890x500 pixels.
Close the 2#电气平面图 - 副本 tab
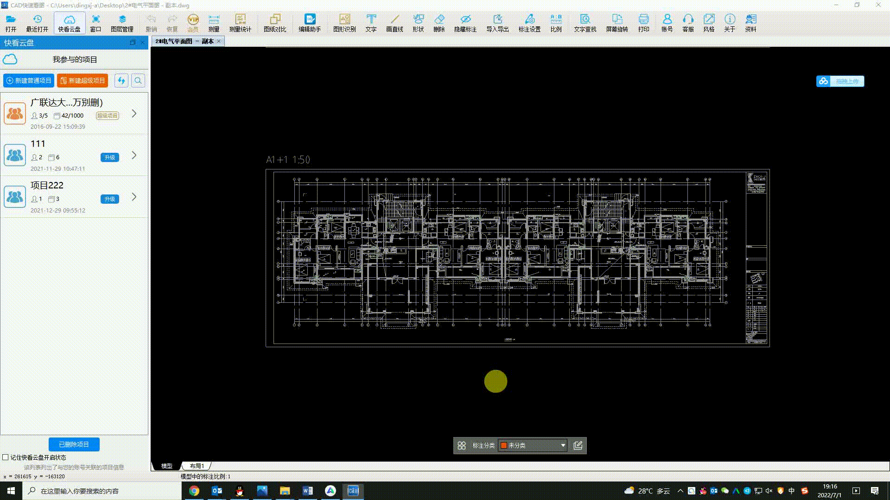219,41
